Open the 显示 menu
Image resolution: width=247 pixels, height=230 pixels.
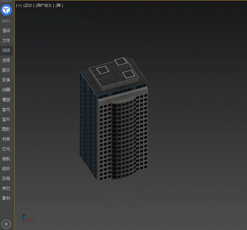6,70
